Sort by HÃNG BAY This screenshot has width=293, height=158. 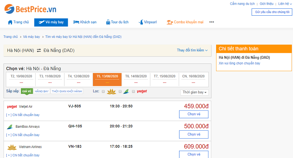42,91
